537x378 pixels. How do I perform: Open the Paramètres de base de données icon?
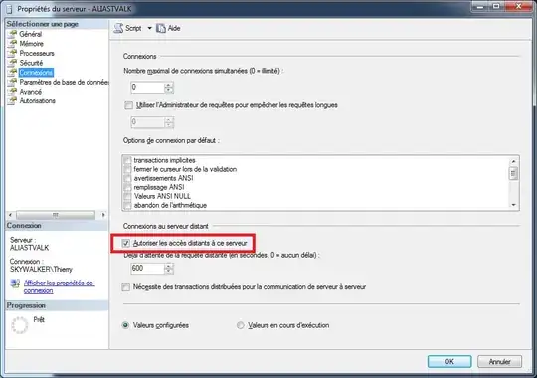click(12, 82)
